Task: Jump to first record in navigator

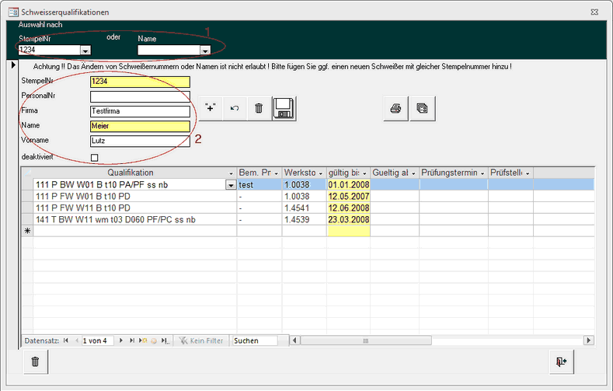Action: 65,340
